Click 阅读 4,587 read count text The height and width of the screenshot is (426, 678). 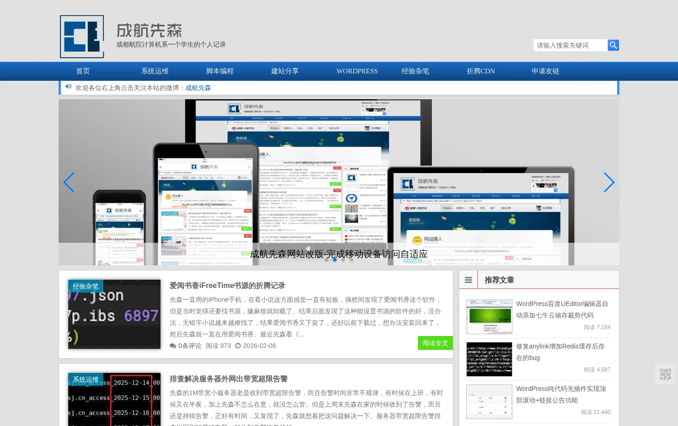coord(597,370)
